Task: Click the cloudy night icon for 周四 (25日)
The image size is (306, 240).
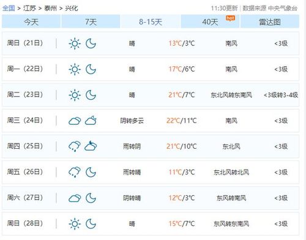Action: click(91, 146)
